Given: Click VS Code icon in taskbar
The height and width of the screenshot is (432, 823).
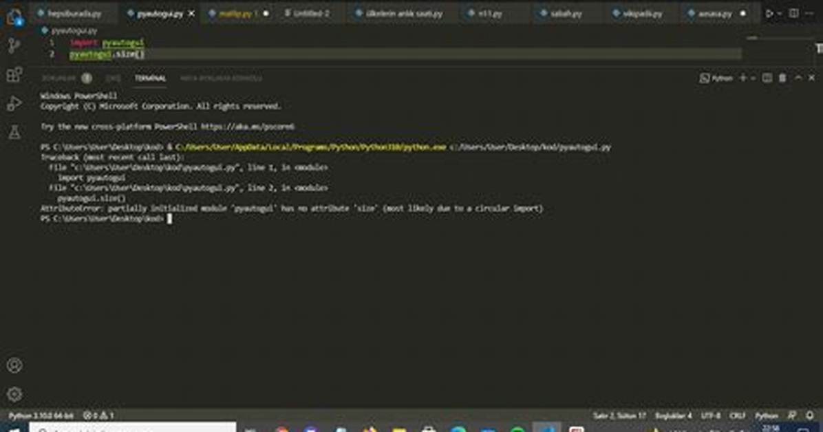Looking at the screenshot, I should tap(546, 428).
